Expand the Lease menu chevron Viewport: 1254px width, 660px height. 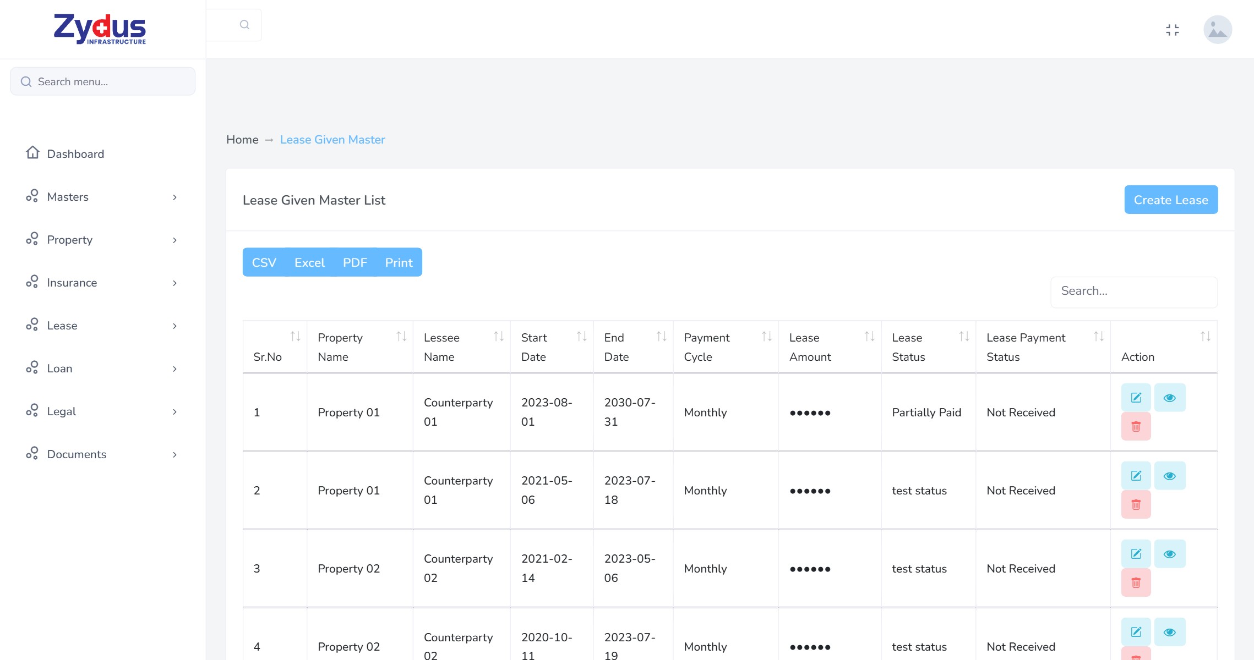coord(175,326)
